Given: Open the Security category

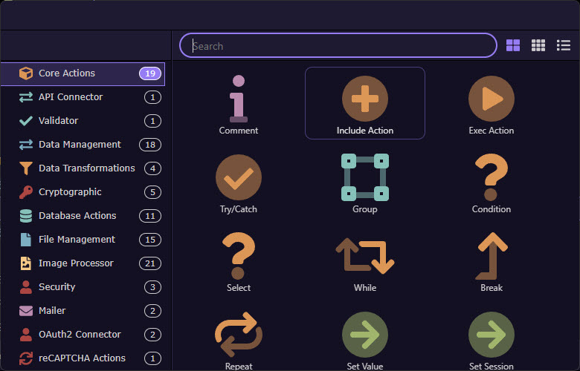Looking at the screenshot, I should pyautogui.click(x=57, y=287).
